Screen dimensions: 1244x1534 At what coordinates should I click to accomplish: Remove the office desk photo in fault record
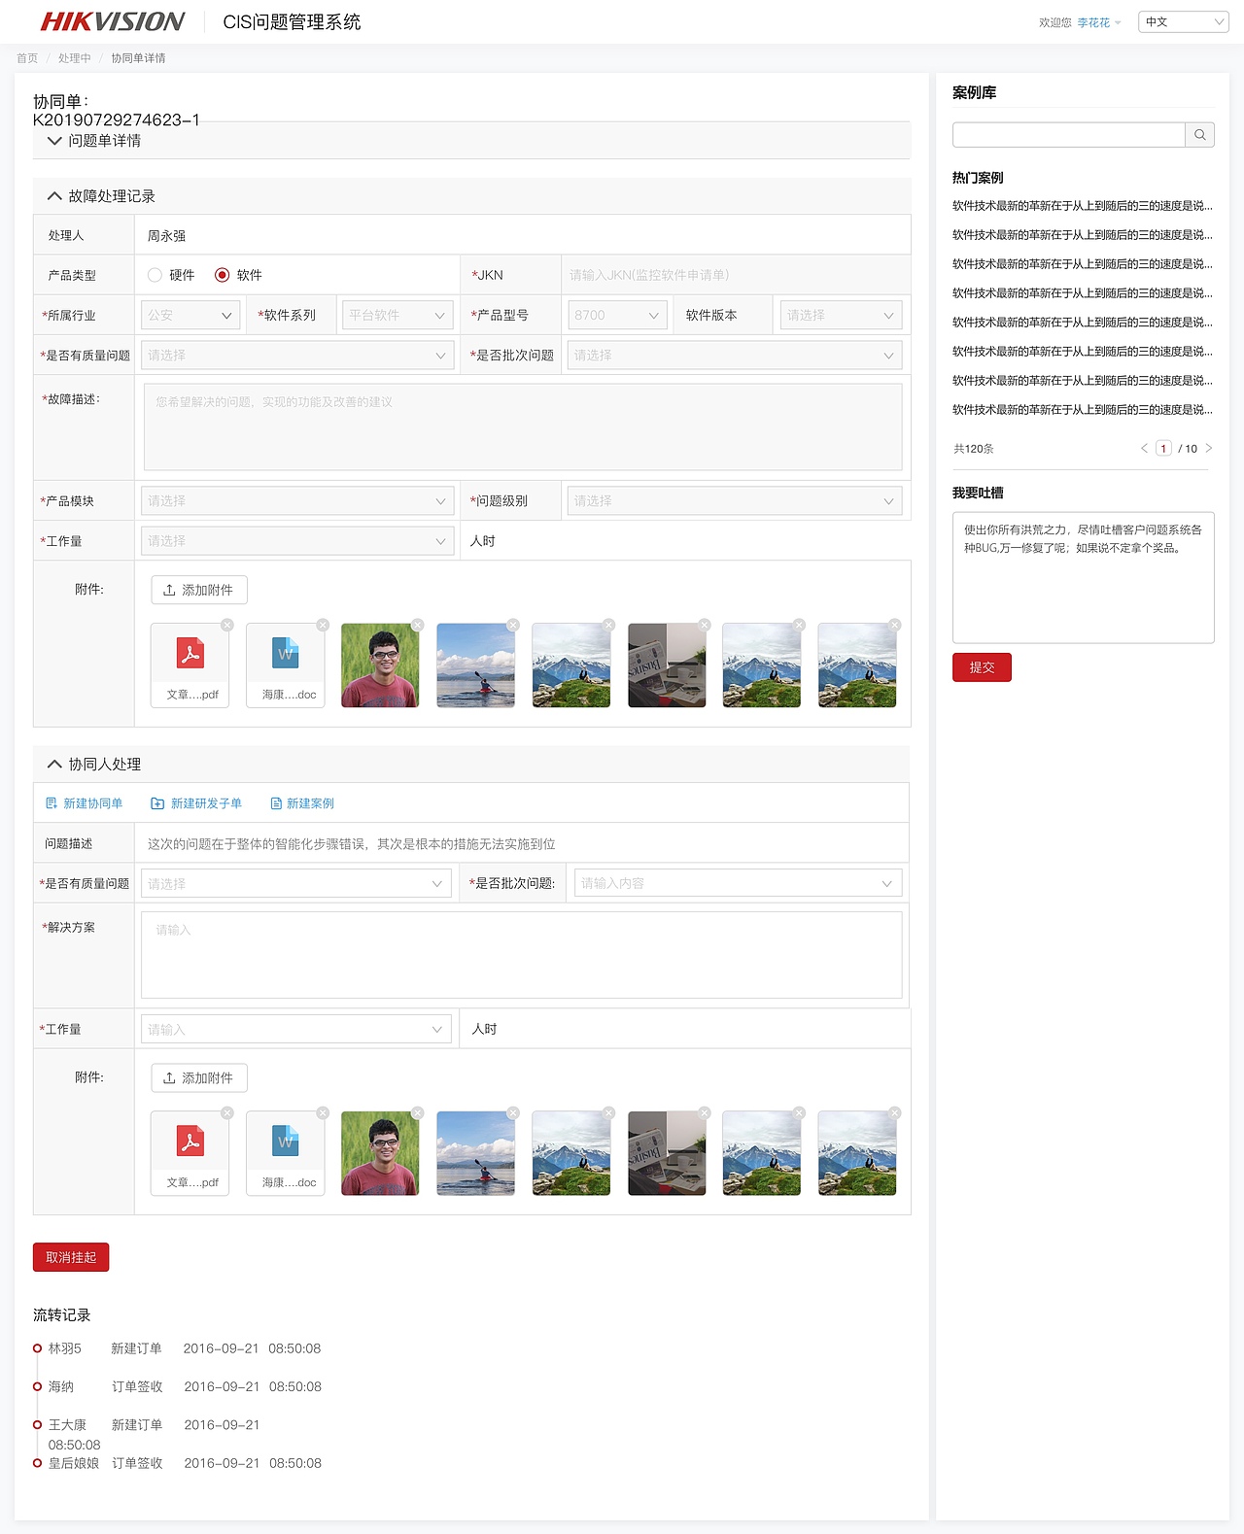pos(705,625)
